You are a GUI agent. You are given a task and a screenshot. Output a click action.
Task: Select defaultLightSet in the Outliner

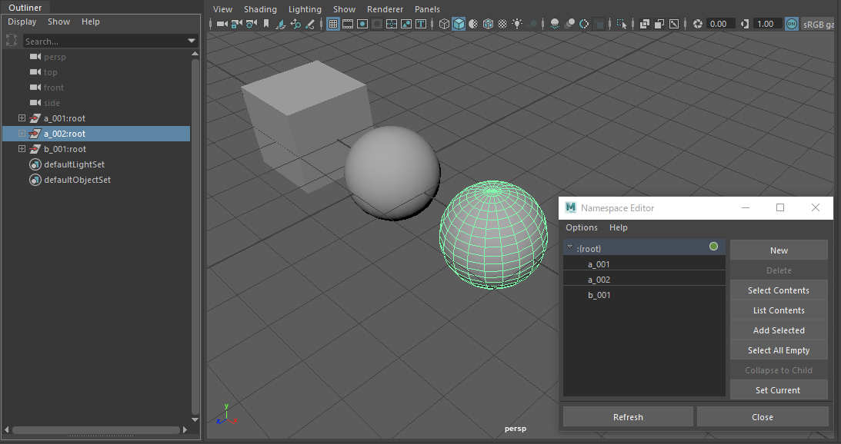tap(74, 164)
